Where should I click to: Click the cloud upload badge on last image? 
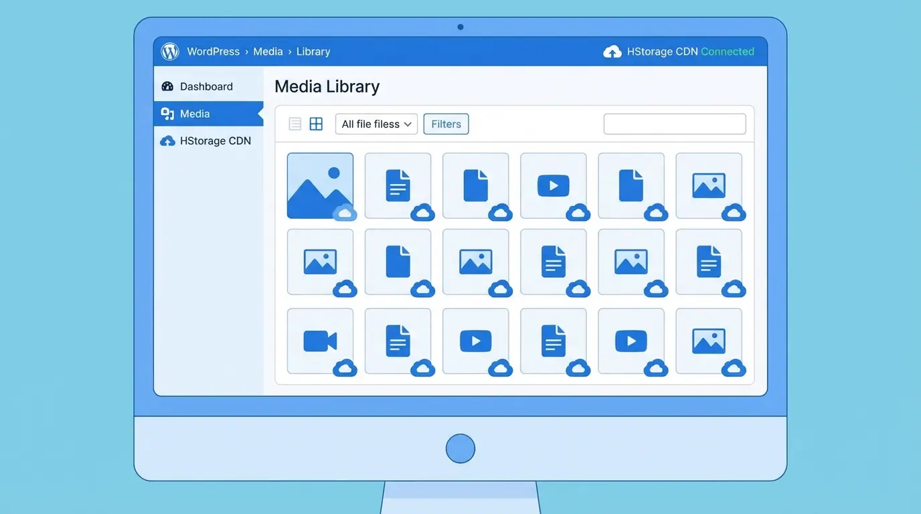[x=734, y=369]
